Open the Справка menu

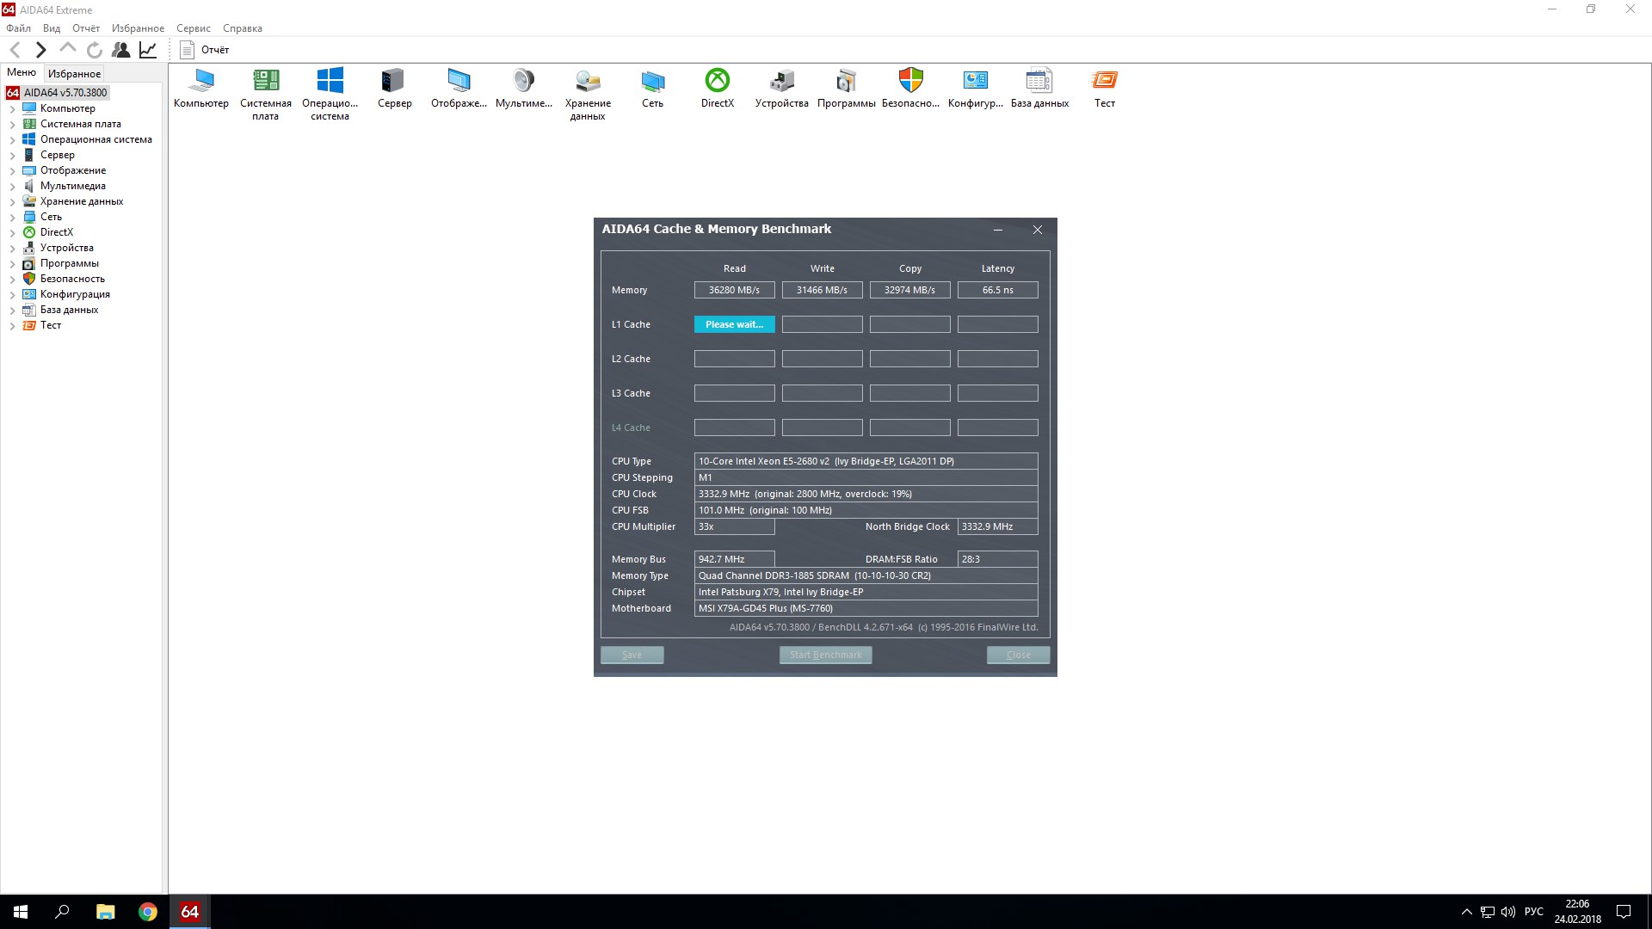click(242, 28)
